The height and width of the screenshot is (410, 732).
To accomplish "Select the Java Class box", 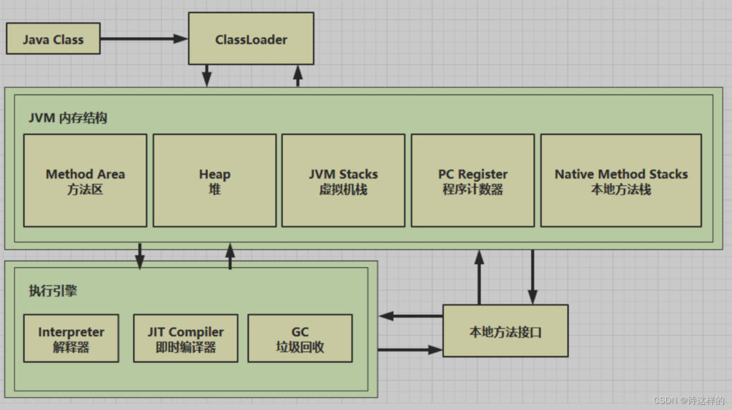I will pos(53,39).
